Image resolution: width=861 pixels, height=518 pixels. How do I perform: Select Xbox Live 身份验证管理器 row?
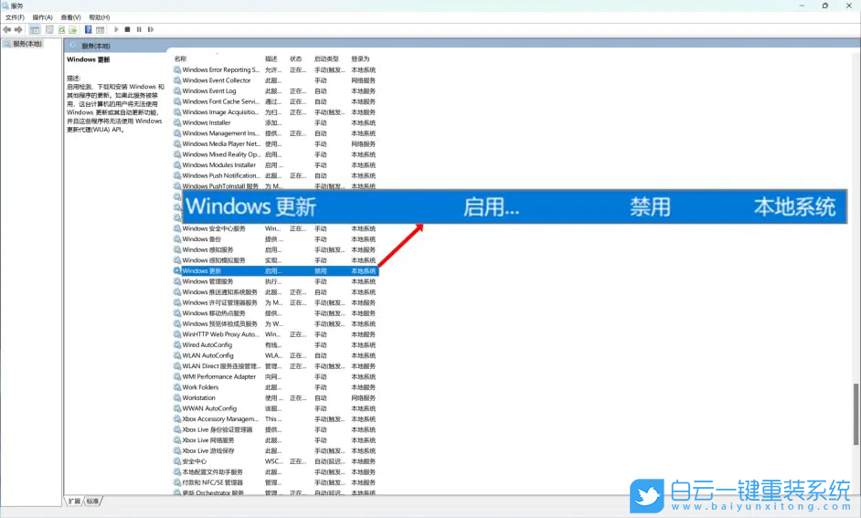click(x=276, y=429)
